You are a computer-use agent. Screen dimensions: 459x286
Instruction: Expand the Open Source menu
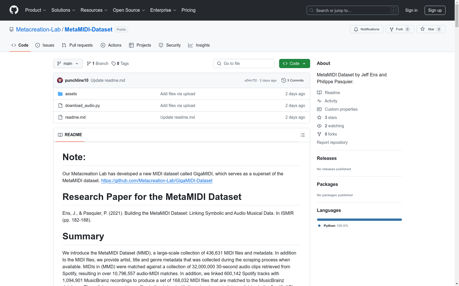point(129,10)
